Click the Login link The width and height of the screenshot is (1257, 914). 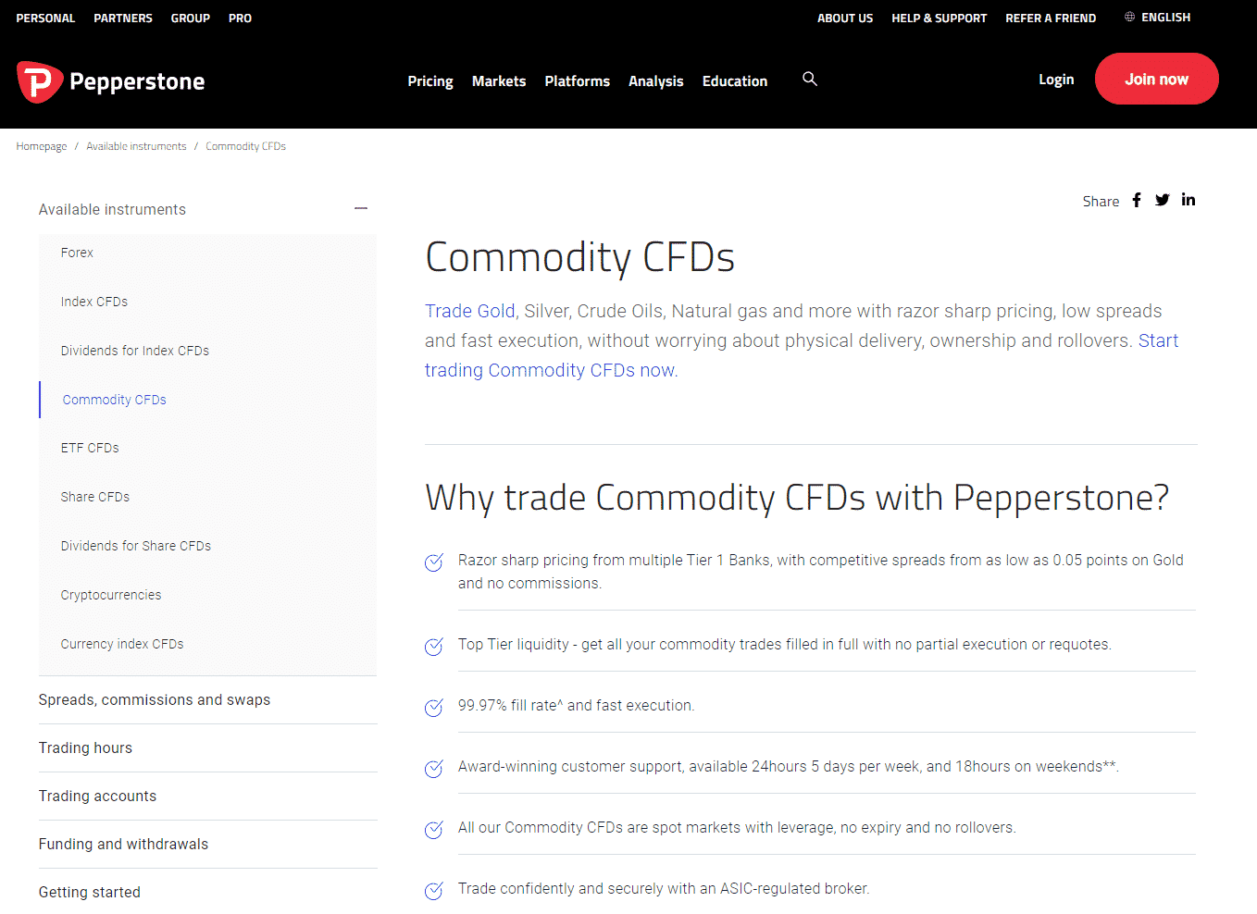(x=1056, y=80)
